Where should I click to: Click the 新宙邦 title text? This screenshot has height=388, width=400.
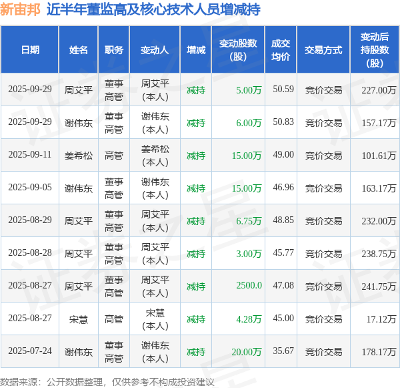[20, 10]
